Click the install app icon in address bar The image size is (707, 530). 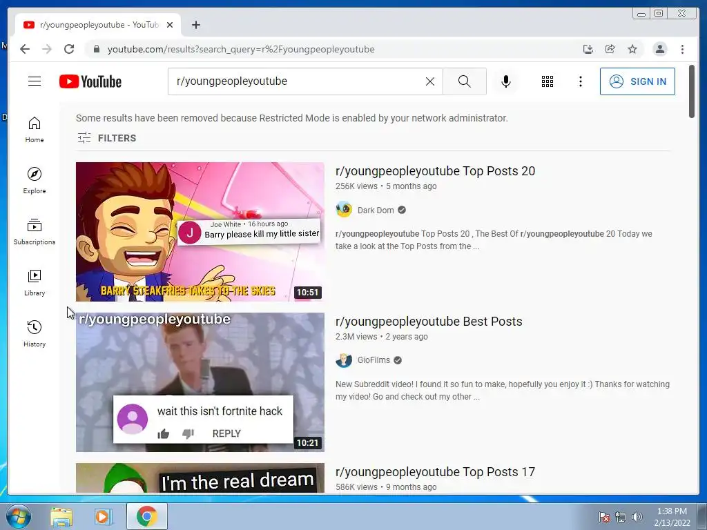[588, 49]
